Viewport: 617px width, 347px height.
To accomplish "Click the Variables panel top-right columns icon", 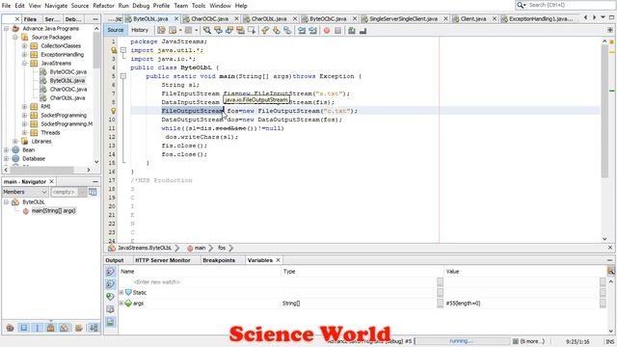I will click(x=610, y=271).
